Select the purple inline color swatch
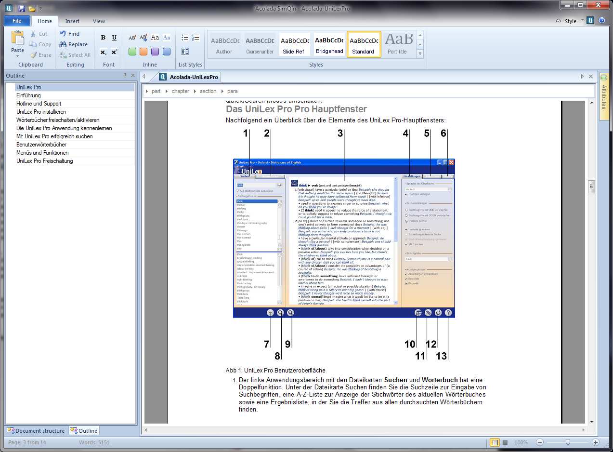613x452 pixels. [155, 52]
